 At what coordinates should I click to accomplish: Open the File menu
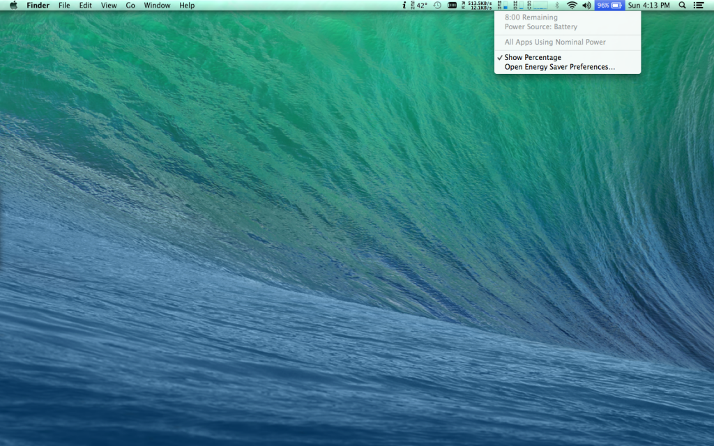[x=64, y=6]
